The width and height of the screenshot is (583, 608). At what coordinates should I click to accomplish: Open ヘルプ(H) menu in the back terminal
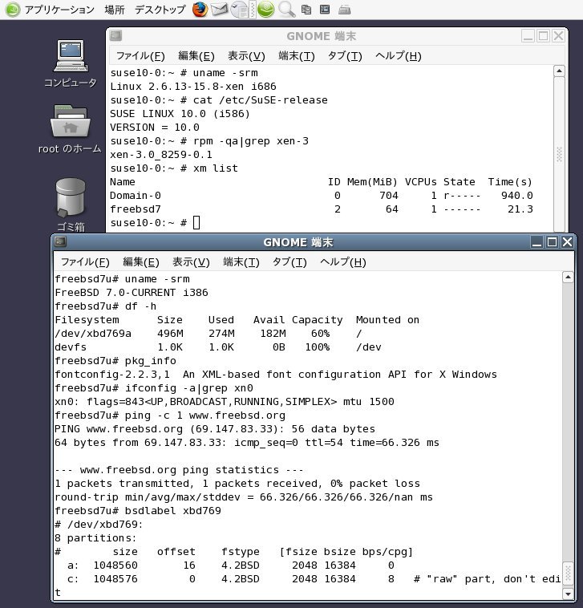point(398,56)
